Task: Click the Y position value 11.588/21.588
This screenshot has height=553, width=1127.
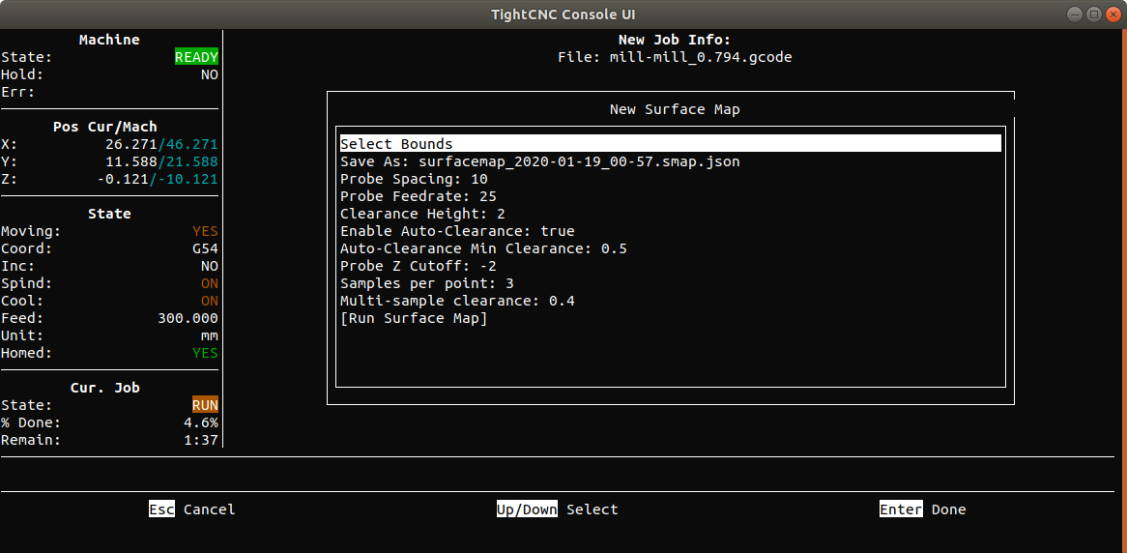Action: (161, 161)
